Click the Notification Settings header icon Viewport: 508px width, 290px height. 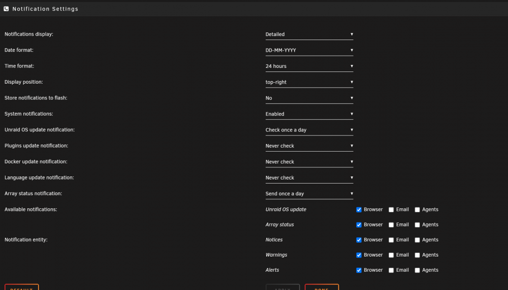(x=6, y=9)
